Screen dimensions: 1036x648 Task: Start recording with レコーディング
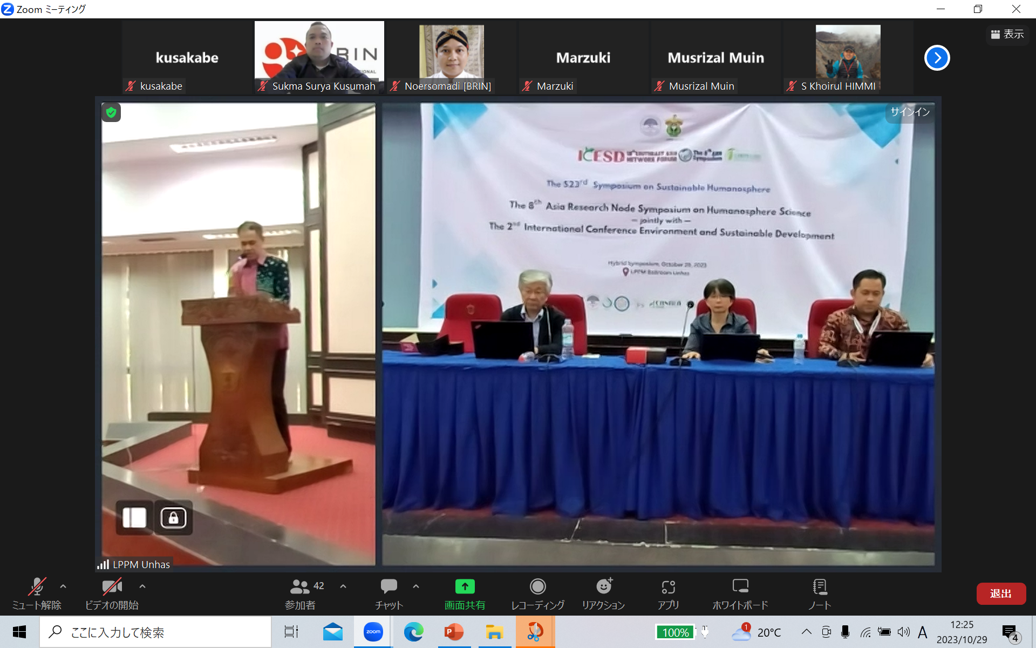(x=538, y=594)
